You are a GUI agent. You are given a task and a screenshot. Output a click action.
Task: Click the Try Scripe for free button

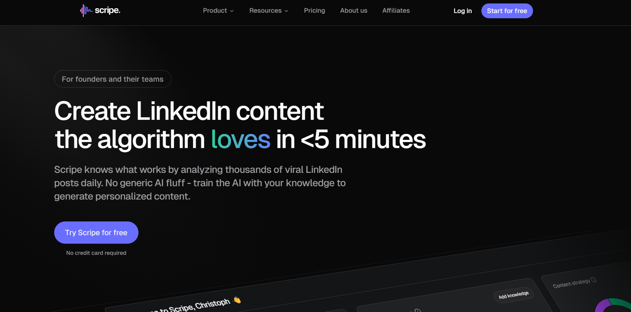click(x=96, y=232)
